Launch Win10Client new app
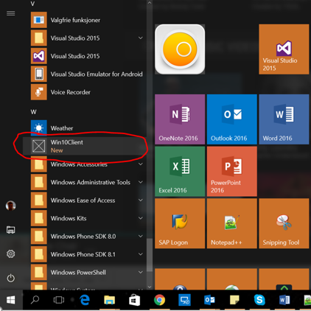This screenshot has width=311, height=311. pos(85,146)
